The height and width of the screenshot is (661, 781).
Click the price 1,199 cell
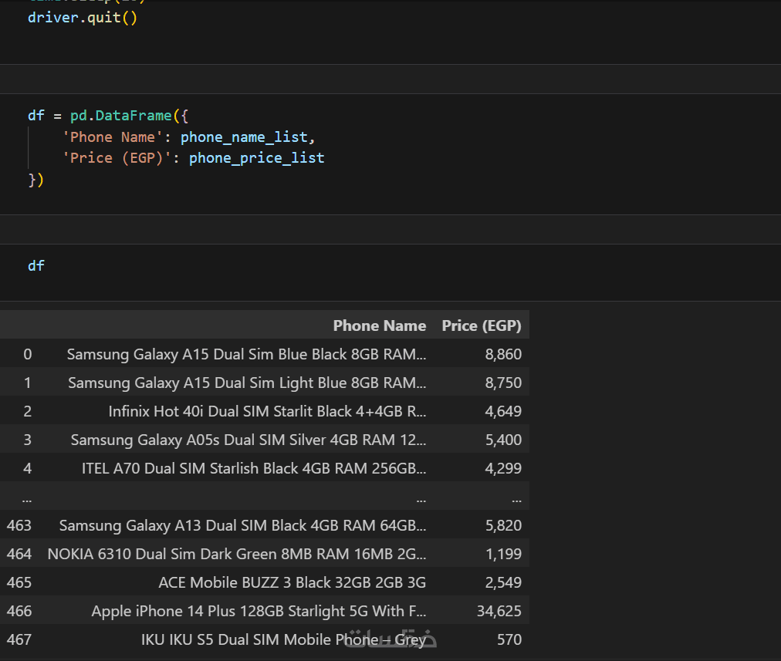(x=503, y=554)
